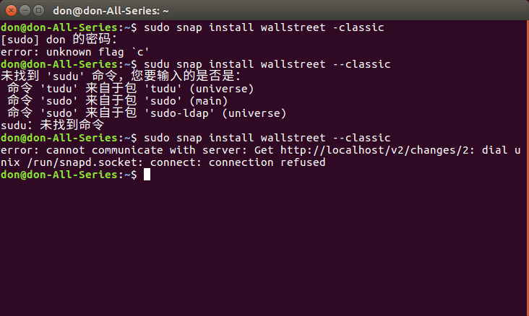Click the 'connection refused' text

click(267, 162)
